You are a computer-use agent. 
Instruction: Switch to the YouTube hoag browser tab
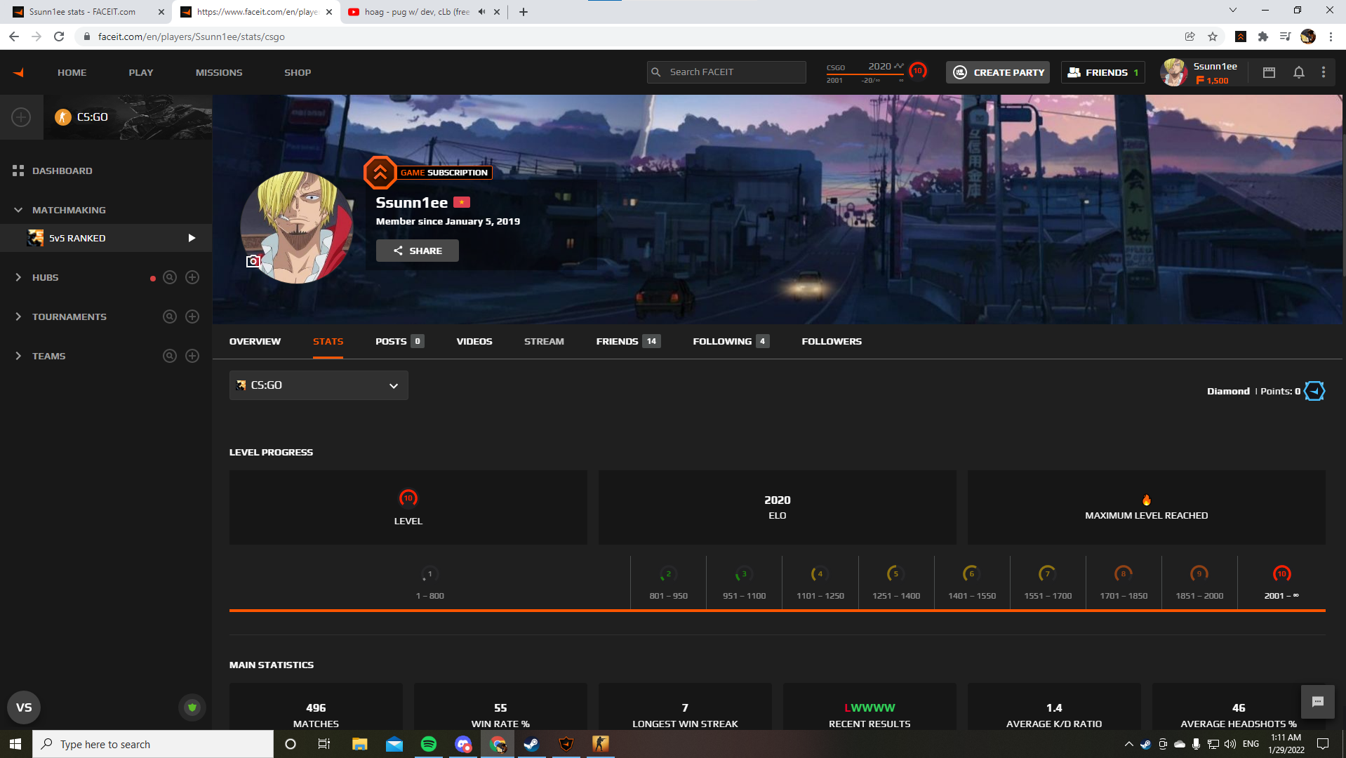pyautogui.click(x=417, y=12)
